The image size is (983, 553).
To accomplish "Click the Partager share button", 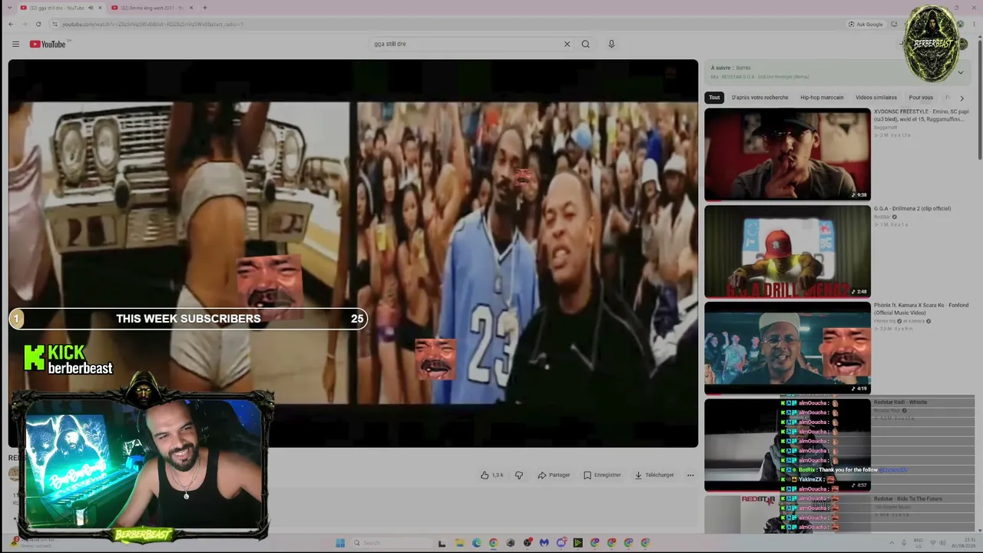I will point(554,475).
